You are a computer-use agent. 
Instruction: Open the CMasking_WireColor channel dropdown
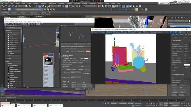(160, 32)
